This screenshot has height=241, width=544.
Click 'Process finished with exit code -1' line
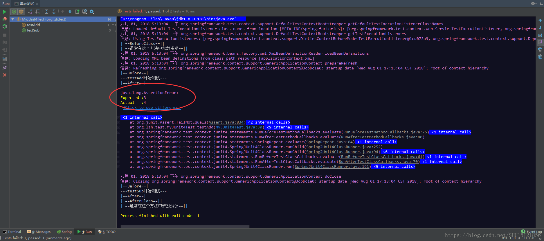[160, 216]
